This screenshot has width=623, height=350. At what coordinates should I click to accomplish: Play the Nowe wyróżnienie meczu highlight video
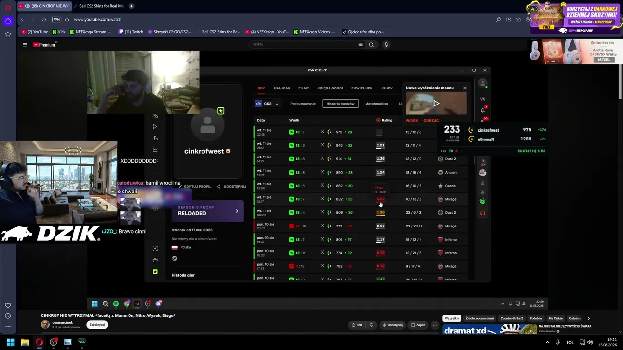[x=436, y=103]
